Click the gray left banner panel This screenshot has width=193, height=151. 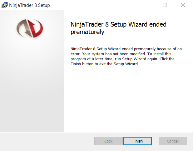[x=32, y=94]
